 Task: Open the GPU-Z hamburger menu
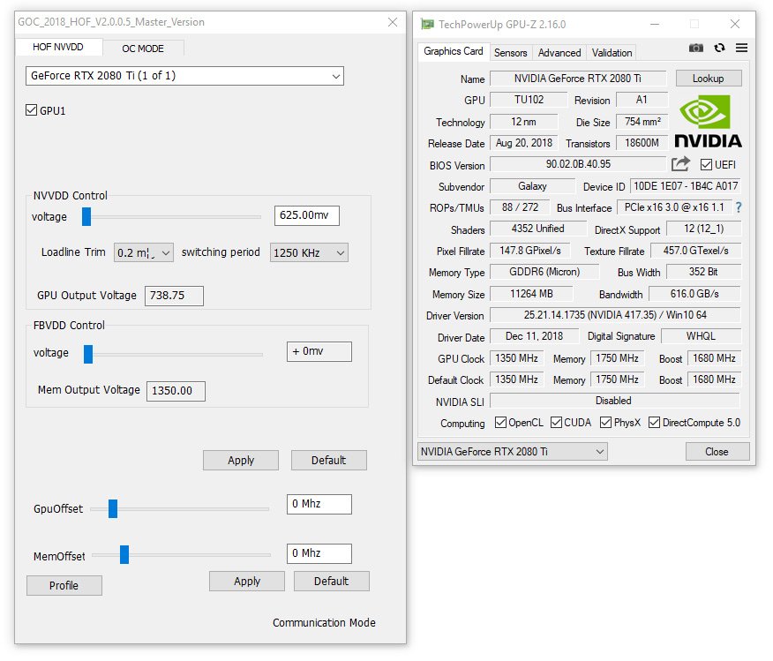(x=741, y=49)
